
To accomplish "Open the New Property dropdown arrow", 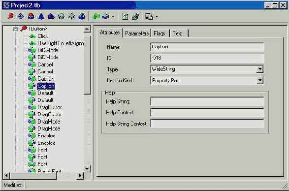I will click(x=113, y=16).
